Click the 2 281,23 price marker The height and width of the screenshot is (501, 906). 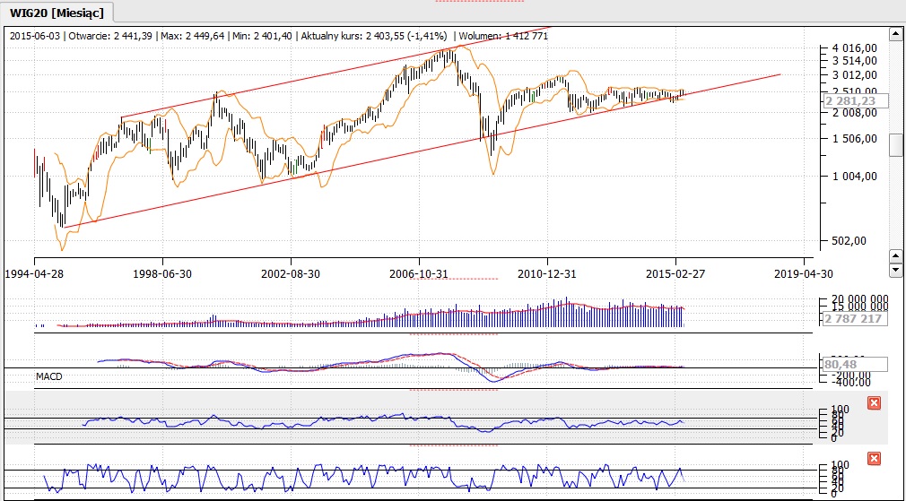(853, 101)
